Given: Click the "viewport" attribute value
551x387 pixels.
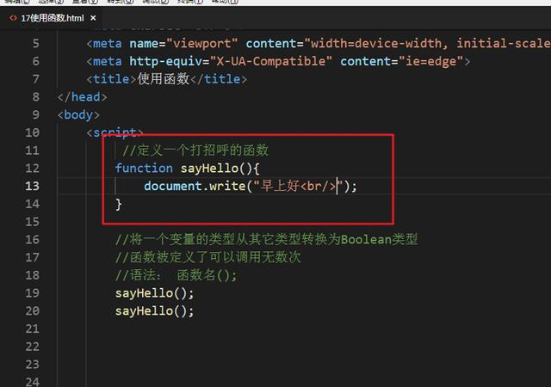Looking at the screenshot, I should tap(202, 44).
